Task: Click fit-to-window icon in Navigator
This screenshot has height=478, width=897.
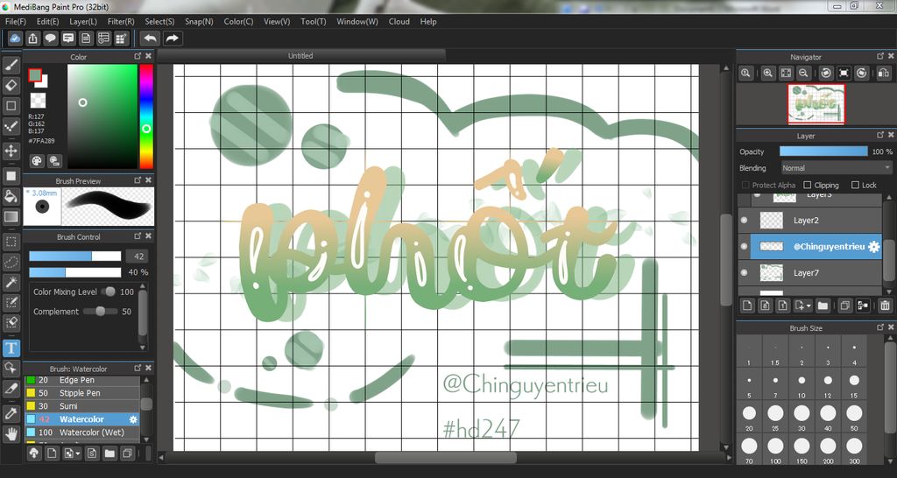Action: pyautogui.click(x=786, y=74)
